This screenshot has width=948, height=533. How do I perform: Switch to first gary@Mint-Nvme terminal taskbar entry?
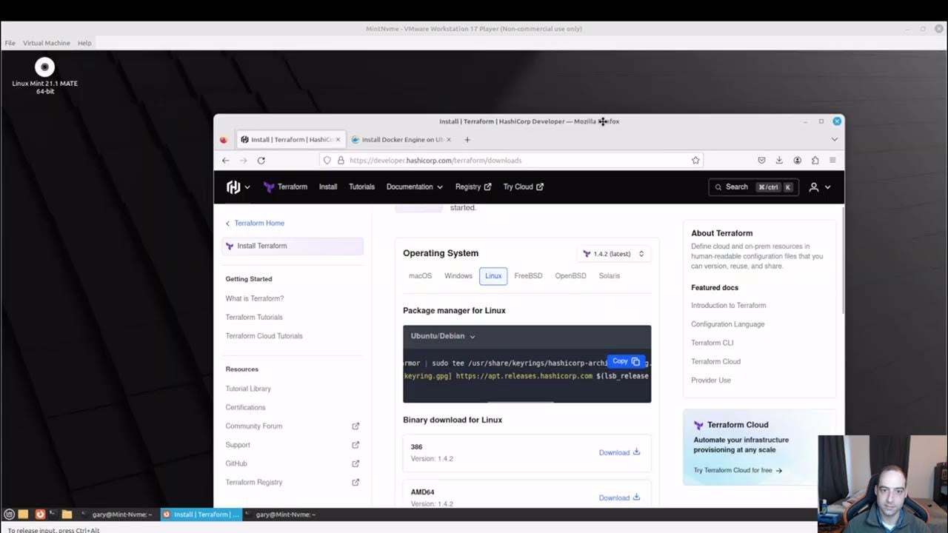(x=117, y=514)
